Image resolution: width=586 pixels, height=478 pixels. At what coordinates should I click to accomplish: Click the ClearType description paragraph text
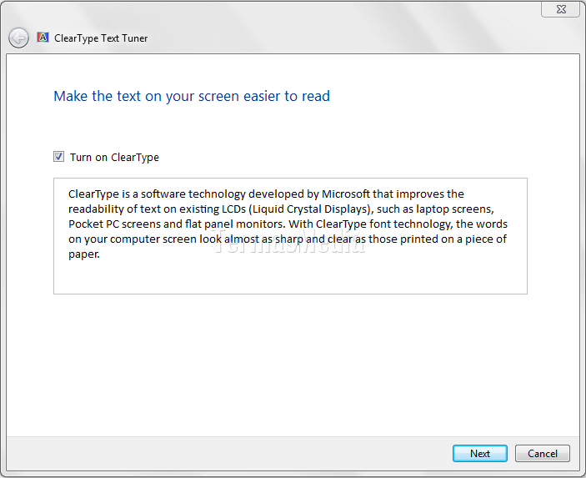(x=288, y=224)
